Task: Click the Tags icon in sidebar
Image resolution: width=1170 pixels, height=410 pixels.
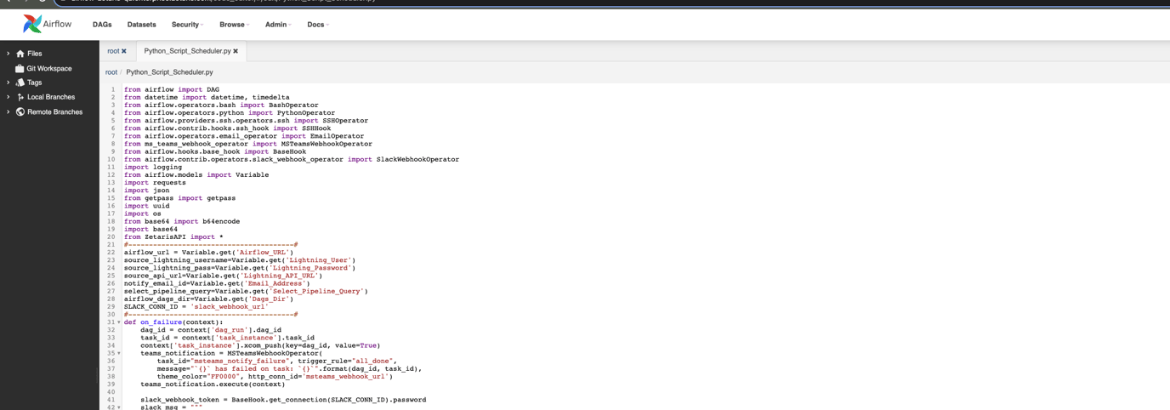Action: click(x=20, y=83)
